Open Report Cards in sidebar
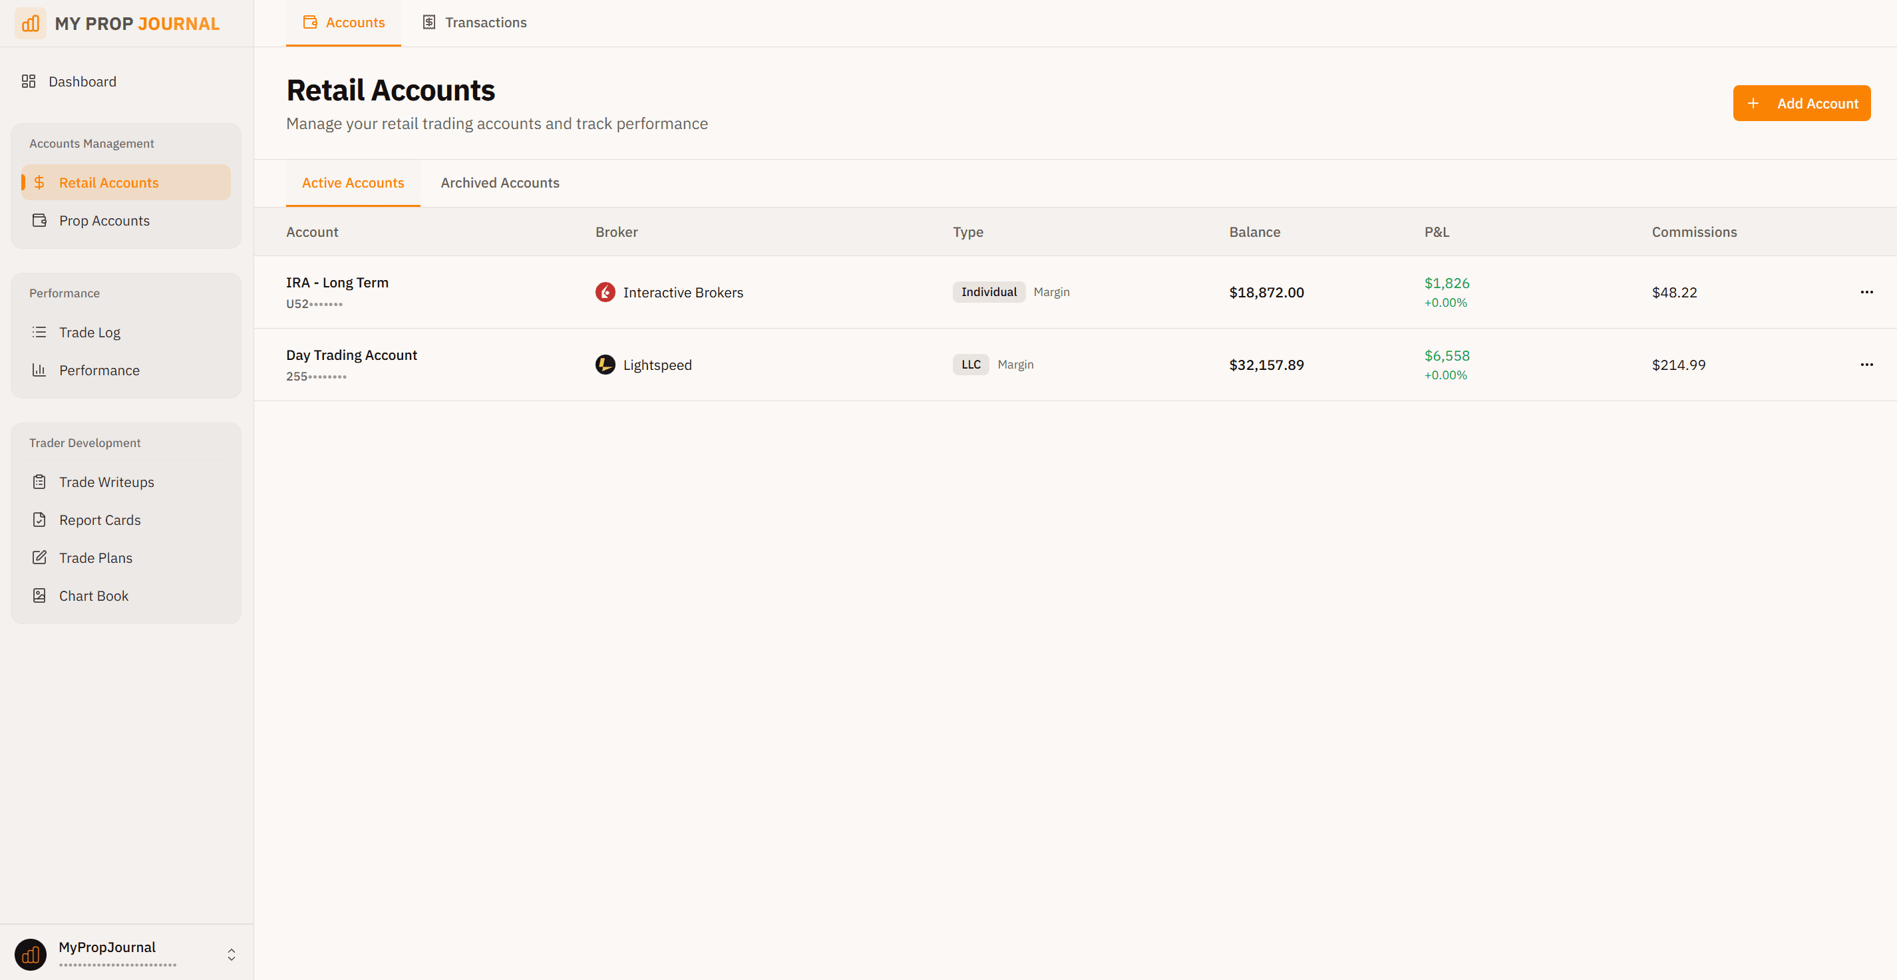 [x=126, y=520]
